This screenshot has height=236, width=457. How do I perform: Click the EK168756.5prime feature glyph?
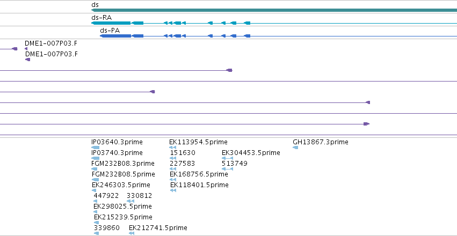click(173, 180)
